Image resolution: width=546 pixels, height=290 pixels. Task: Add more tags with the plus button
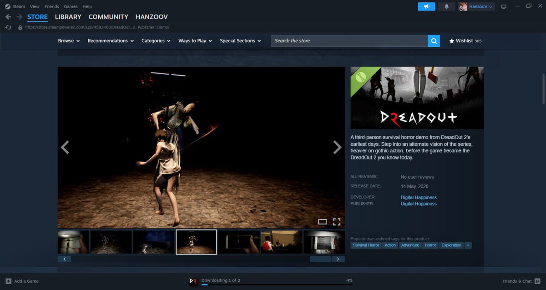pyautogui.click(x=468, y=245)
